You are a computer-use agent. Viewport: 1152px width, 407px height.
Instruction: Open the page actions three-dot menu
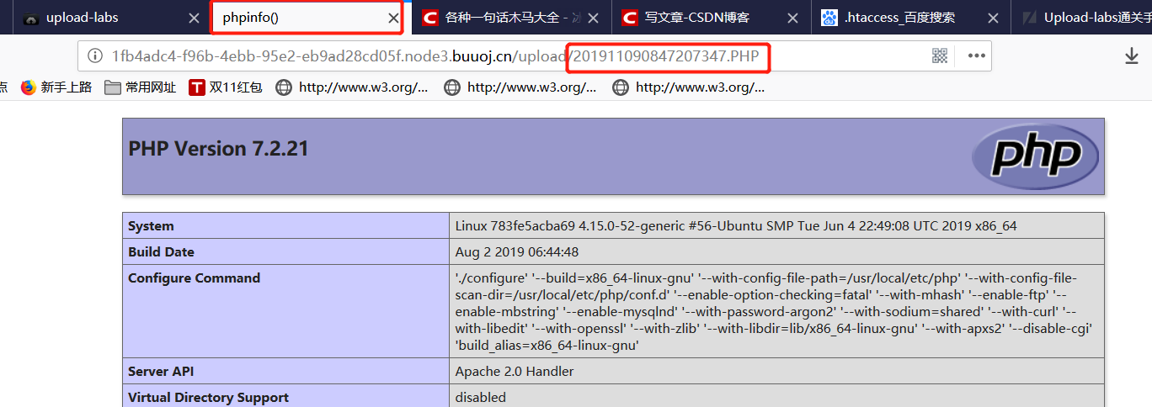click(x=976, y=56)
